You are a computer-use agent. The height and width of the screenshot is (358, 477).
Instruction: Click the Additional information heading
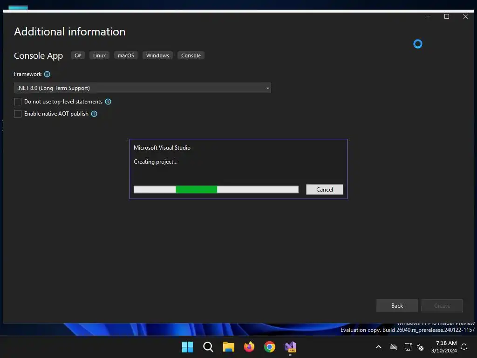(x=70, y=32)
